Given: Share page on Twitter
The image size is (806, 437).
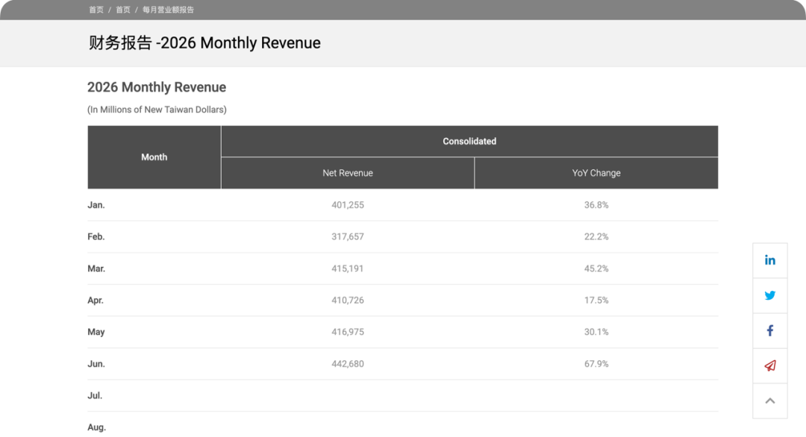Looking at the screenshot, I should 770,296.
